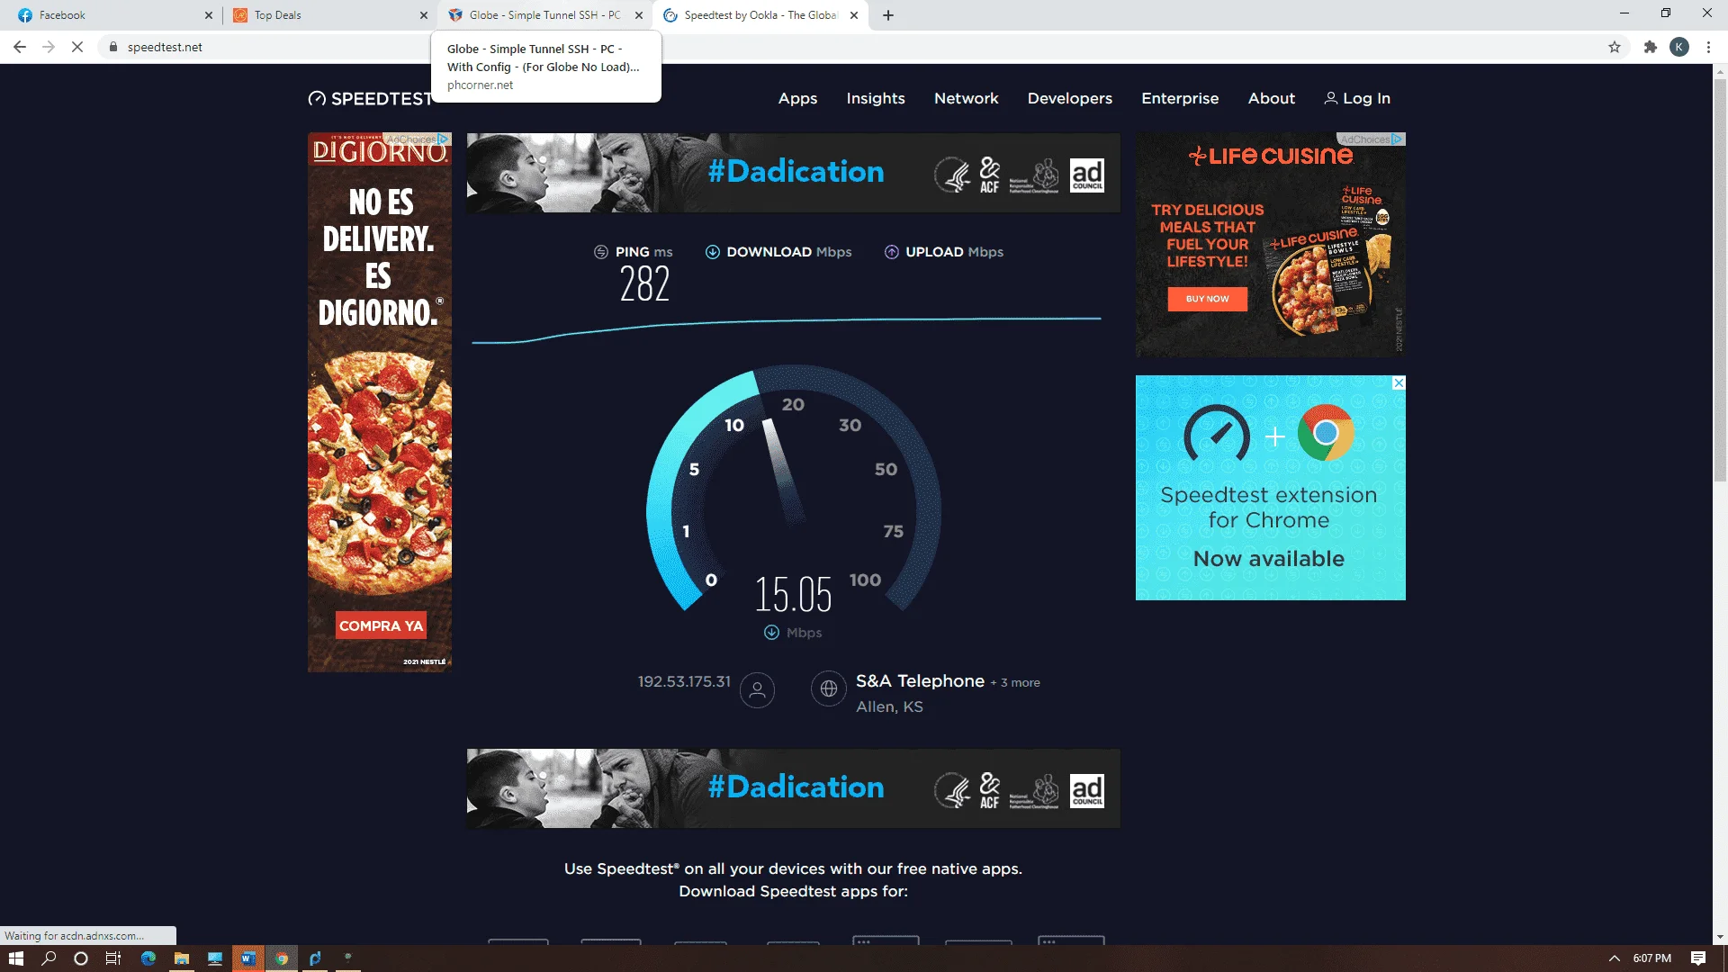Click the browser forward arrow
1728x972 pixels.
tap(49, 47)
